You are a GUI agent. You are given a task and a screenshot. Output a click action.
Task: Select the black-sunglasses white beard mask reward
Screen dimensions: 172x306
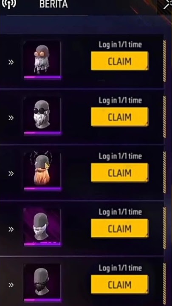(42, 115)
